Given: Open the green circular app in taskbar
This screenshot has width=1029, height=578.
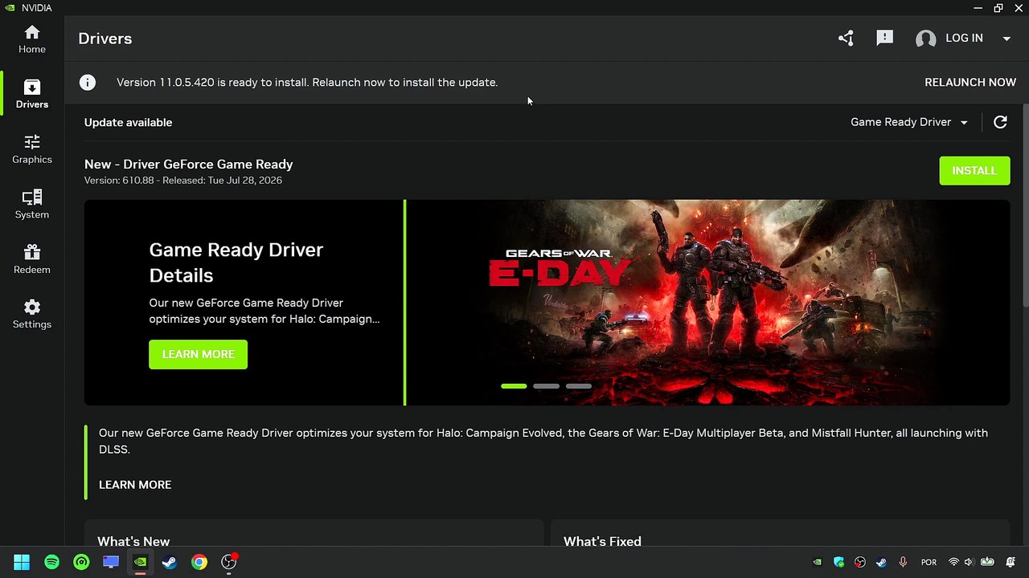Looking at the screenshot, I should click(81, 562).
